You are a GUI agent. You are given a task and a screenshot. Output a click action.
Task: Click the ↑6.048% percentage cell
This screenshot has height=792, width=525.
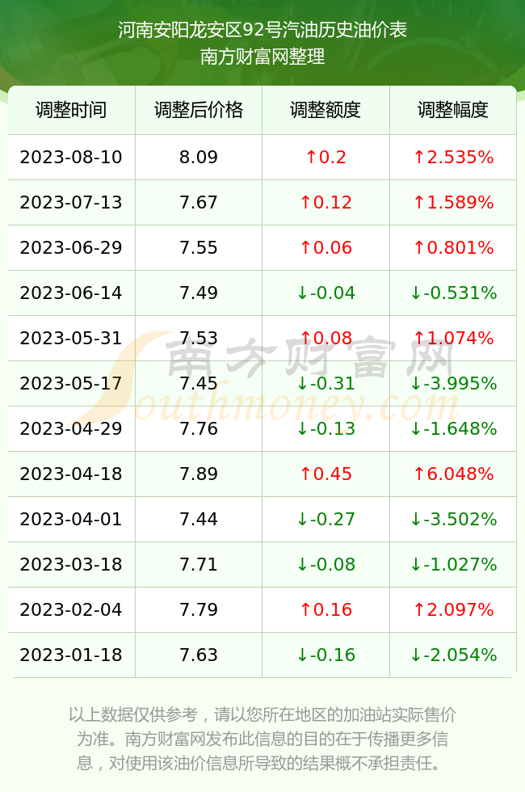pos(453,474)
